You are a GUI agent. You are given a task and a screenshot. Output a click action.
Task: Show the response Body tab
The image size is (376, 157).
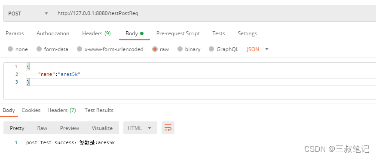tap(9, 110)
